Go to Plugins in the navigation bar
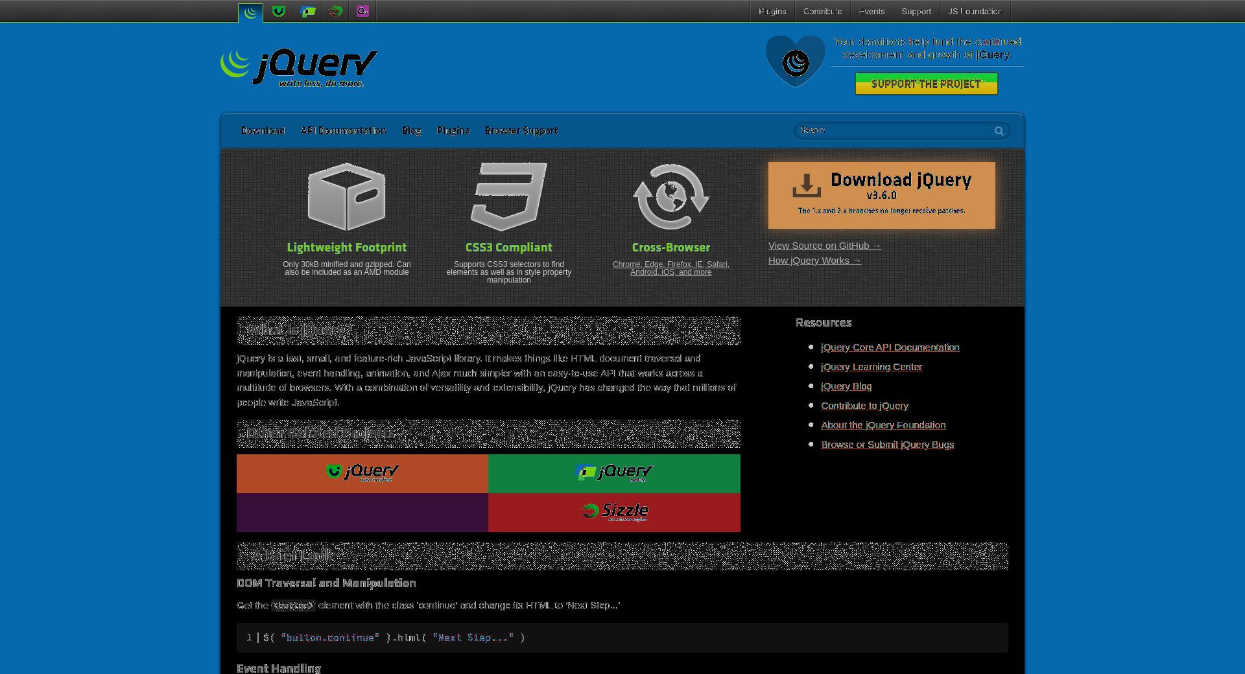 [453, 131]
